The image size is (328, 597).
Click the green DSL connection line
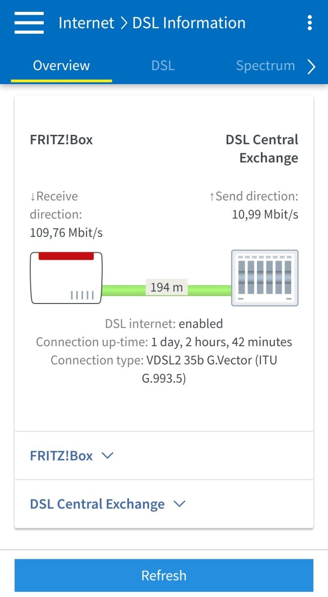point(124,290)
